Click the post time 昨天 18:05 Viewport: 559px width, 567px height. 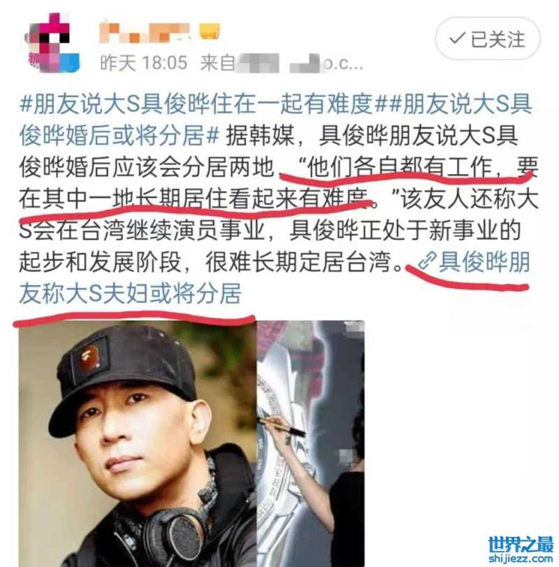[143, 63]
